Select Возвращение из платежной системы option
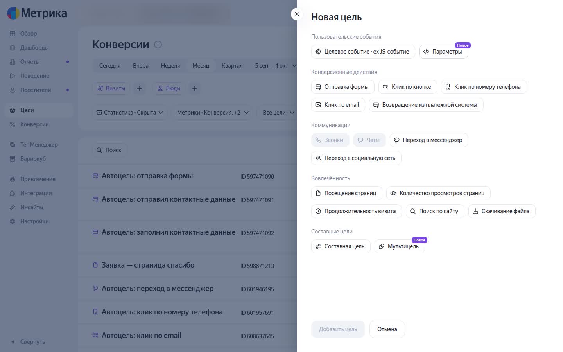 tap(426, 105)
